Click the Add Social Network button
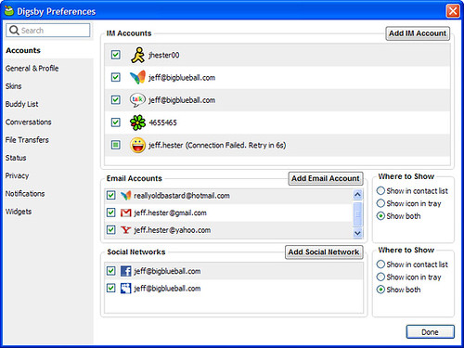464x348 pixels. 324,252
